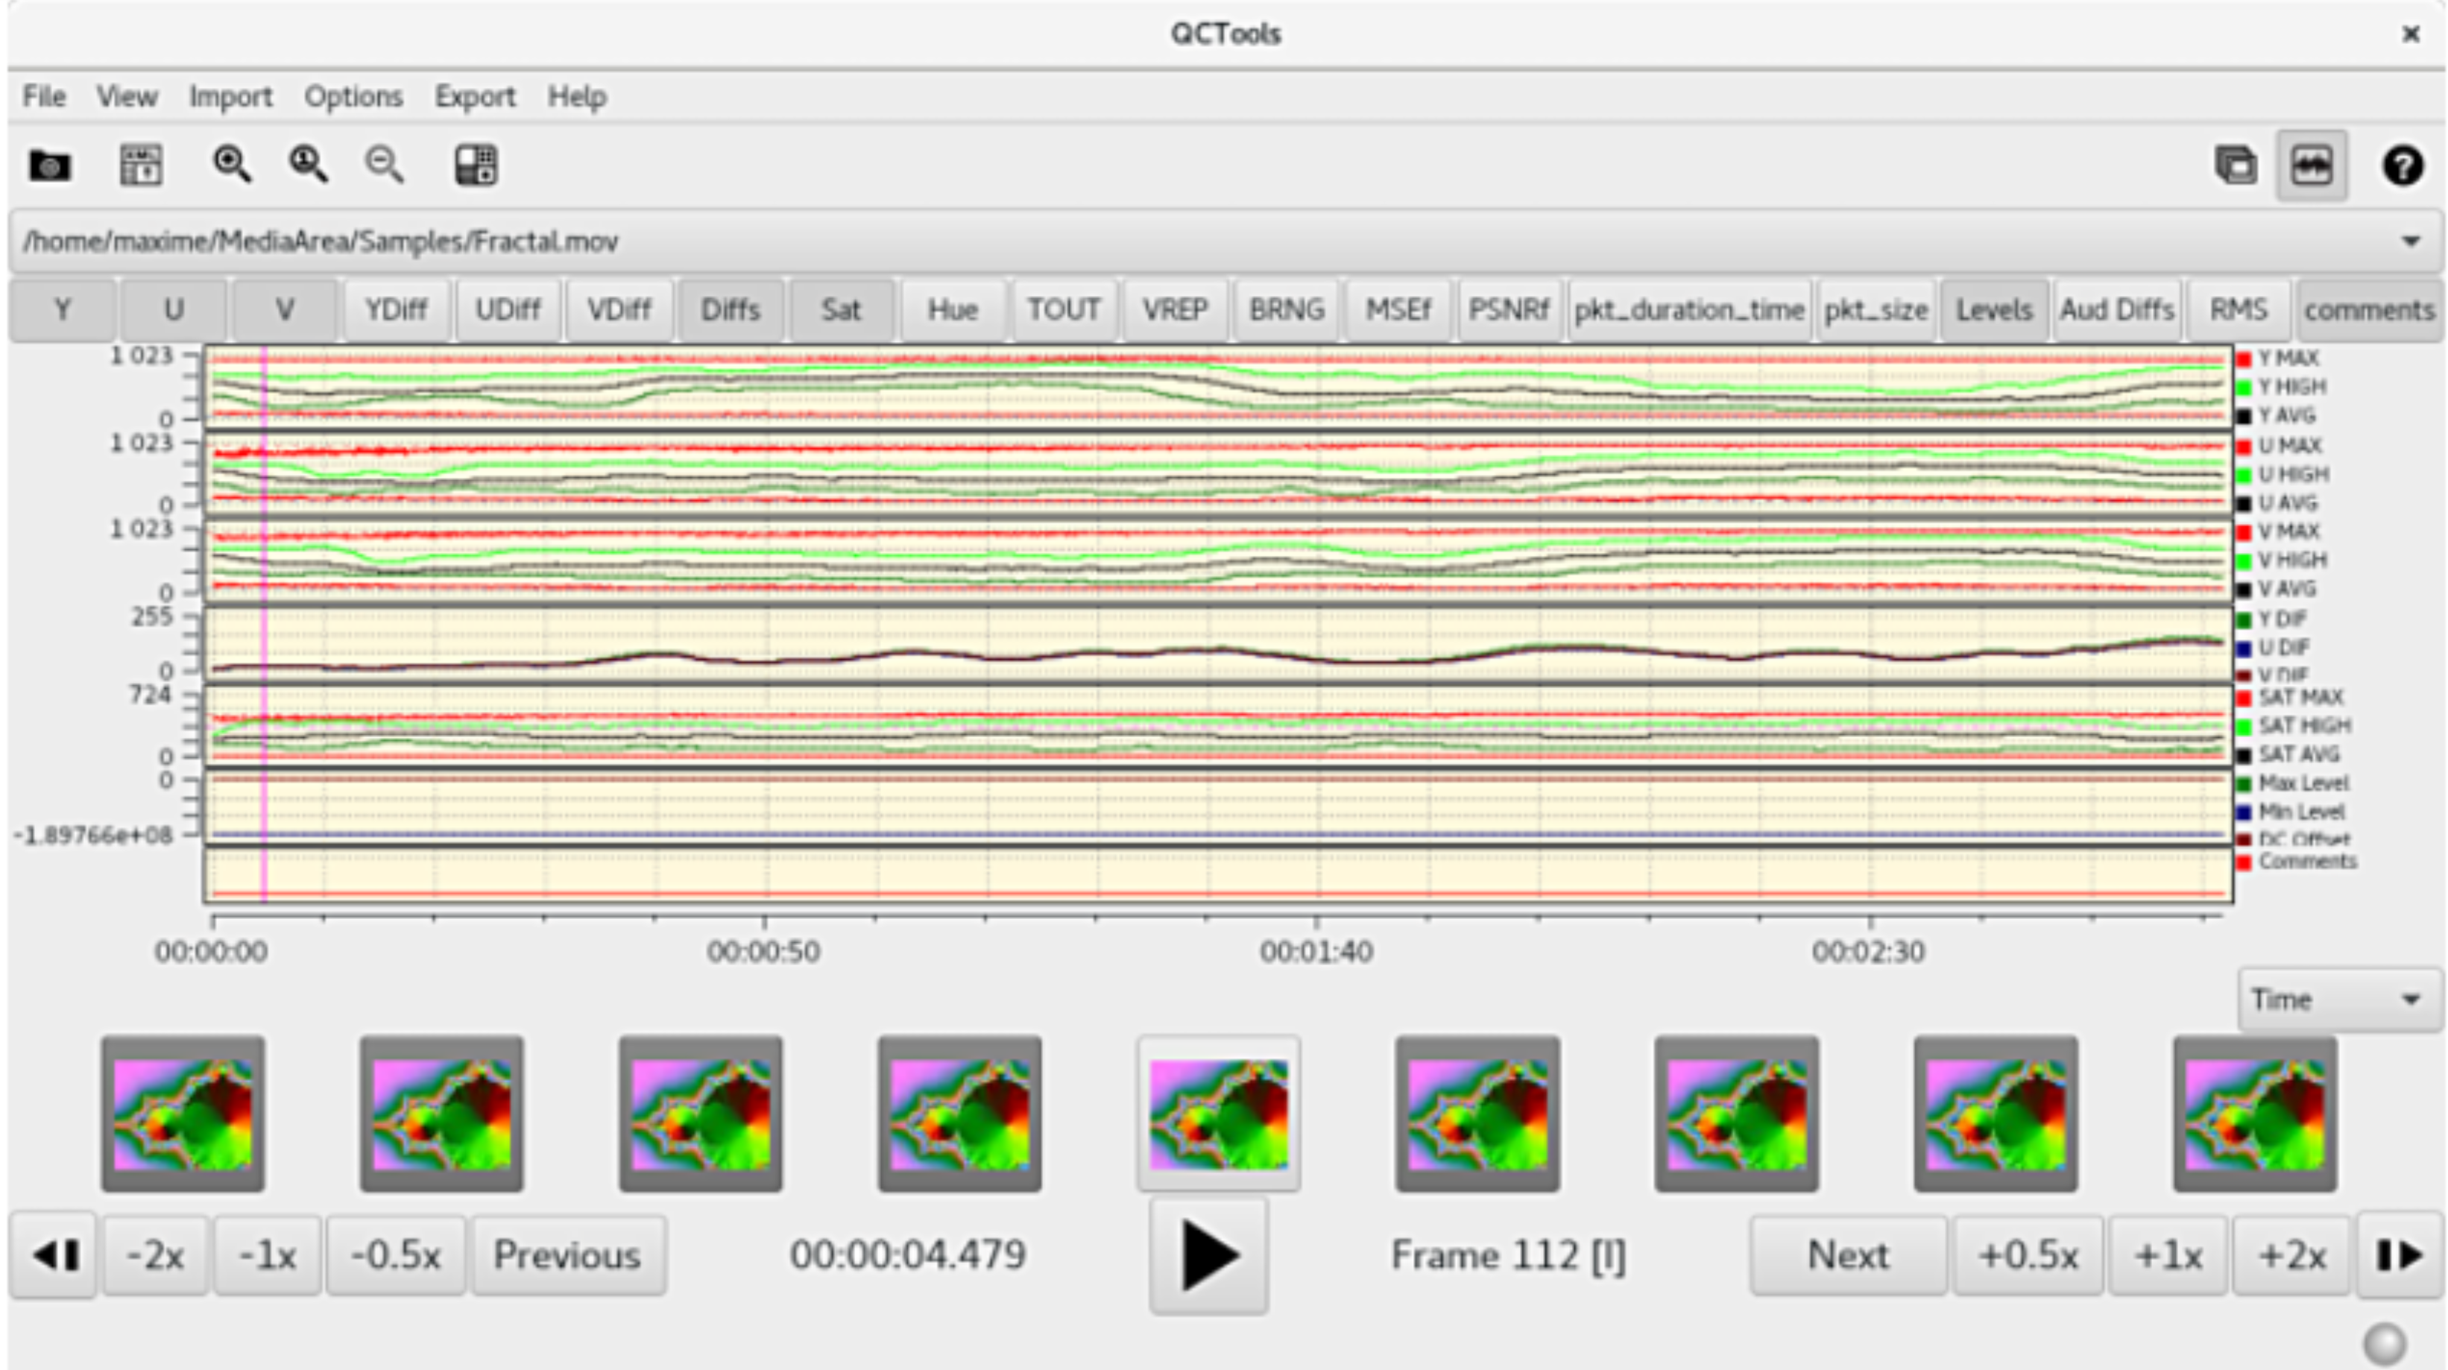Open a file with the folder icon
2448x1370 pixels.
(x=49, y=165)
